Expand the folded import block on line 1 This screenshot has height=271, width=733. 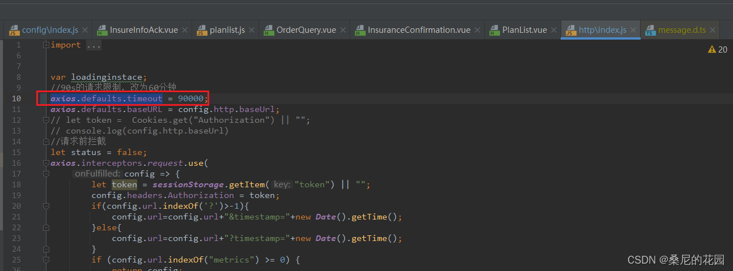[x=46, y=45]
